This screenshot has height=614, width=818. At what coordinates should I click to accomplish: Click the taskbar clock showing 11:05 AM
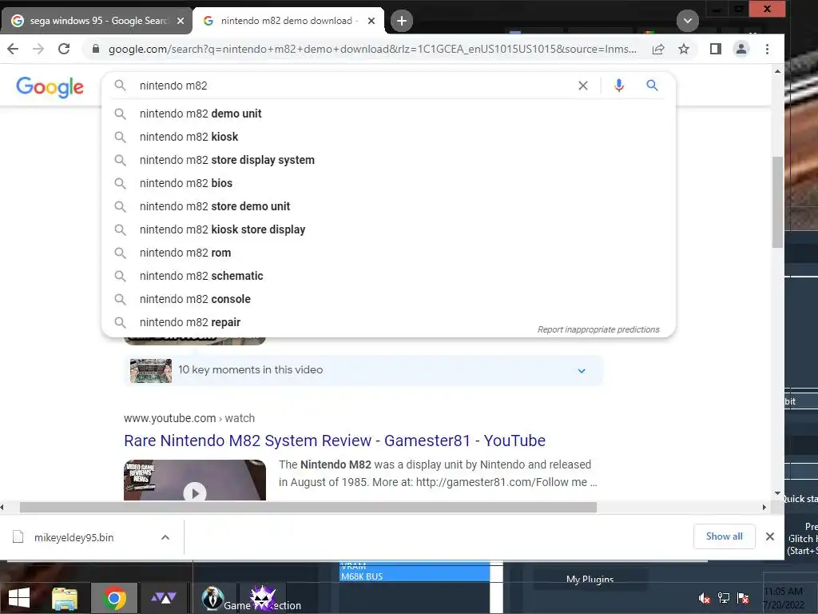tap(784, 598)
